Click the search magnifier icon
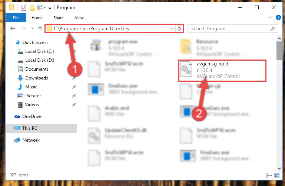The width and height of the screenshot is (285, 186). click(272, 28)
